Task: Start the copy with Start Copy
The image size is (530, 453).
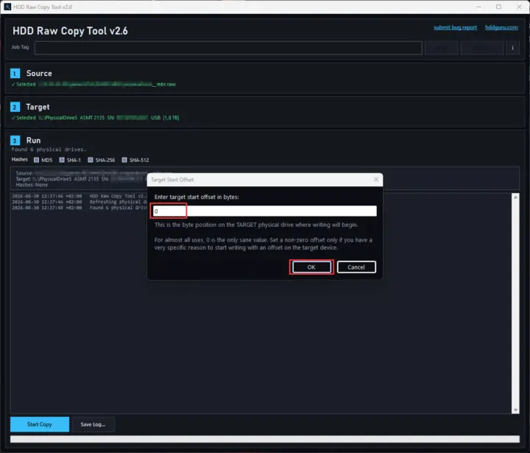Action: click(x=40, y=424)
